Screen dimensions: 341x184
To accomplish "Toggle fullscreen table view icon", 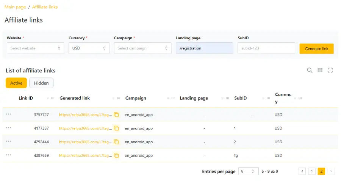I will tap(330, 70).
